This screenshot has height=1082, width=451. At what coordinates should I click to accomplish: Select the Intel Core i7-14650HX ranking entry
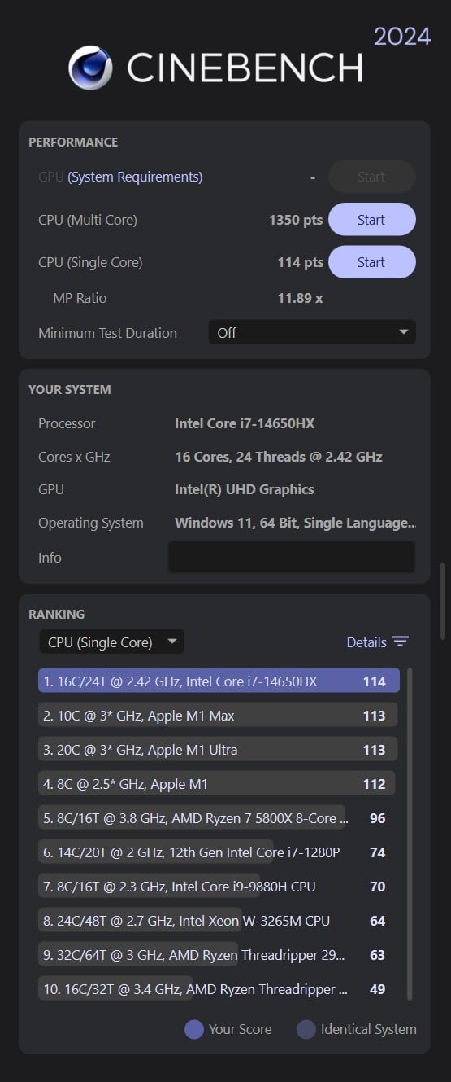[x=219, y=681]
